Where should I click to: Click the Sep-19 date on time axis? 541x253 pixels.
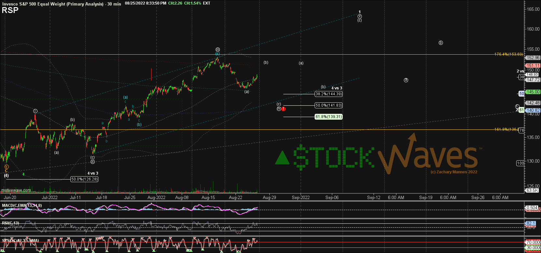426,197
